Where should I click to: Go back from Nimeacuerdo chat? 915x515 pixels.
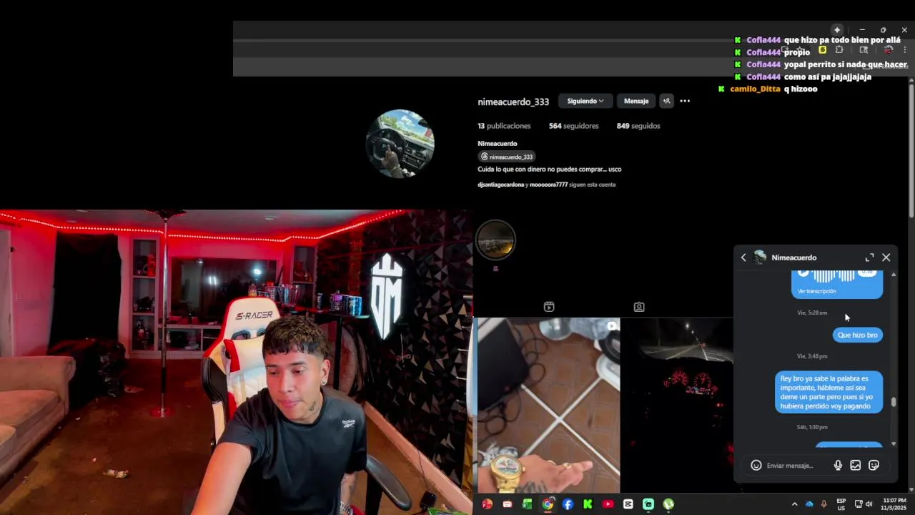tap(743, 257)
